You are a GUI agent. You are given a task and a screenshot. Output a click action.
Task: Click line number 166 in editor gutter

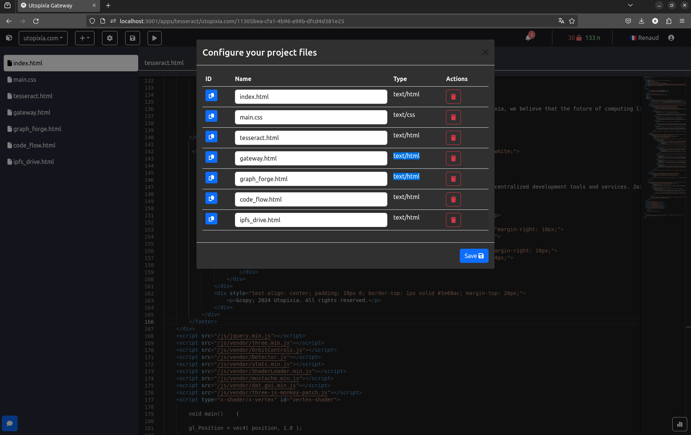click(149, 322)
